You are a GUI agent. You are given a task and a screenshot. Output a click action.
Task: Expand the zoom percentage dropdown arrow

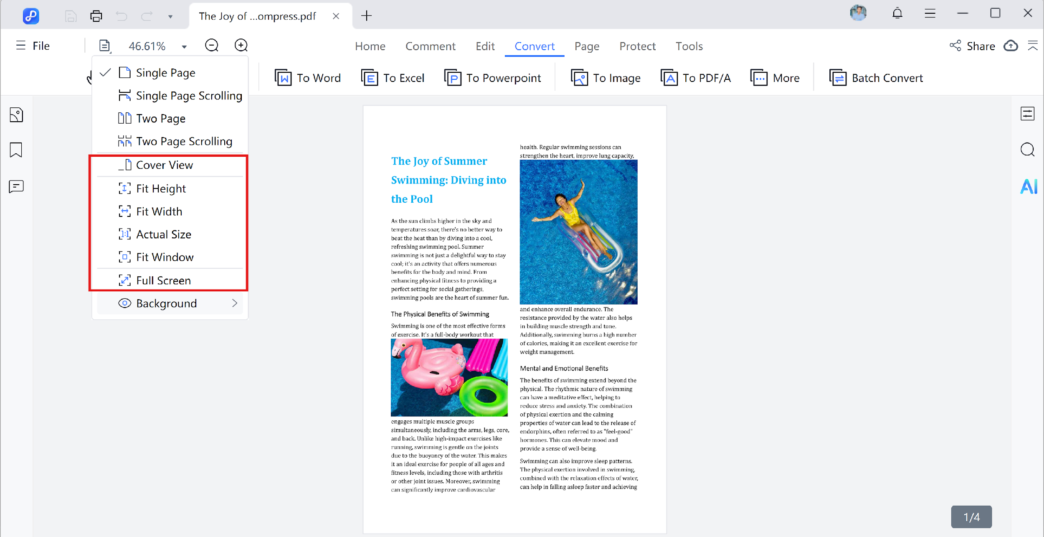click(x=184, y=46)
